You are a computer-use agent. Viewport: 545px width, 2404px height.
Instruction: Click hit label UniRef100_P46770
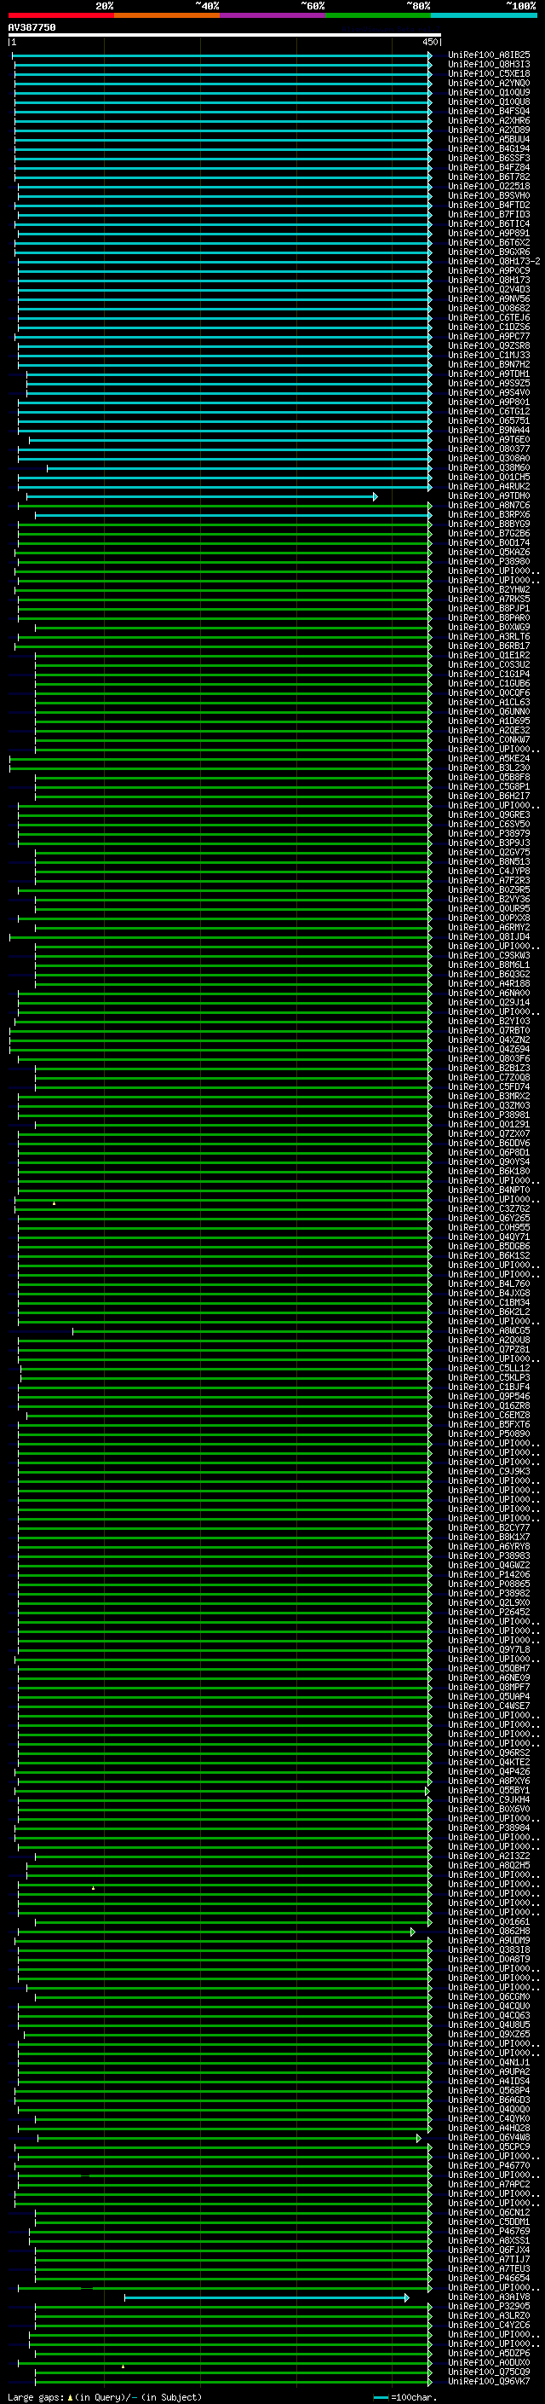[x=489, y=2165]
